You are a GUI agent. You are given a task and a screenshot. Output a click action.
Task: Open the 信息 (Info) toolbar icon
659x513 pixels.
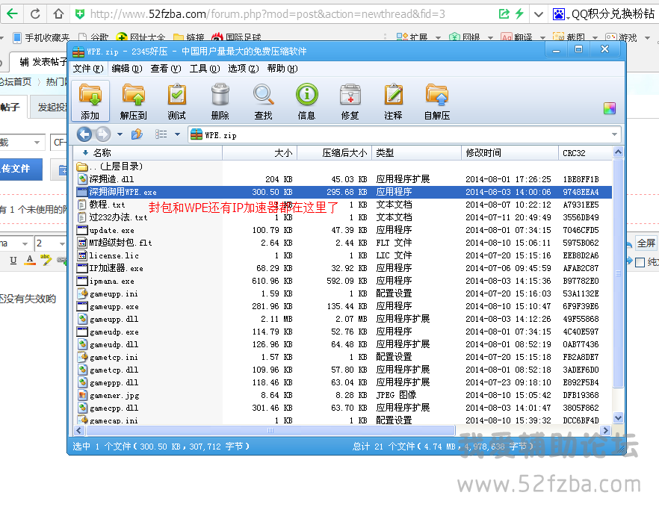(307, 100)
